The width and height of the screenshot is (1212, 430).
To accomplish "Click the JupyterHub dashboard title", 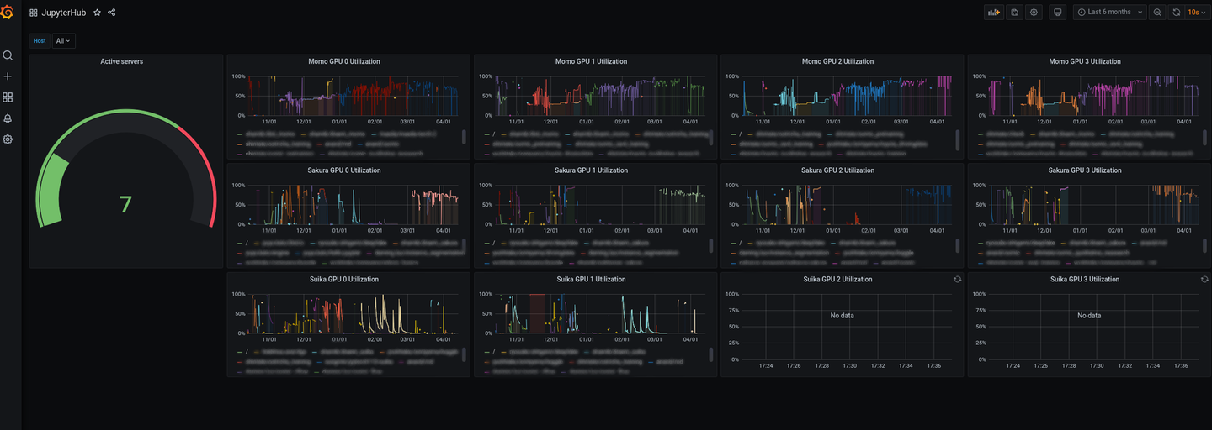I will [64, 13].
